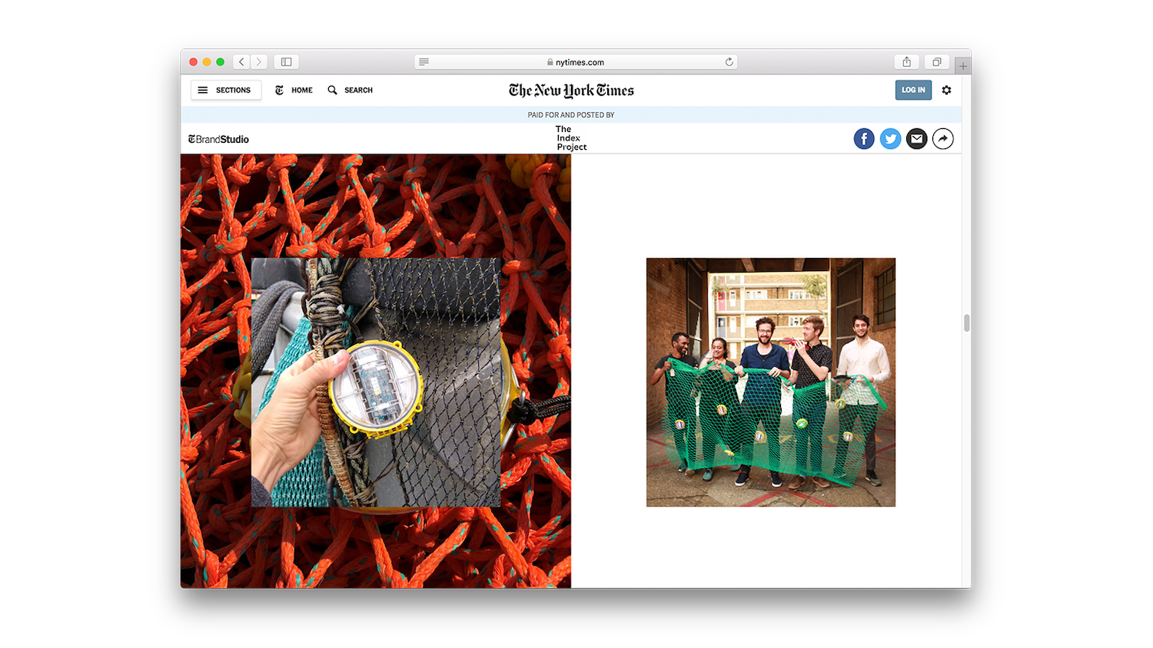Open Safari share sheet
This screenshot has width=1153, height=648.
click(x=906, y=62)
